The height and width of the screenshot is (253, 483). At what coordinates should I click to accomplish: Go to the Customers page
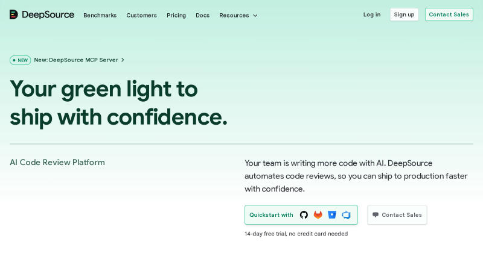point(141,16)
